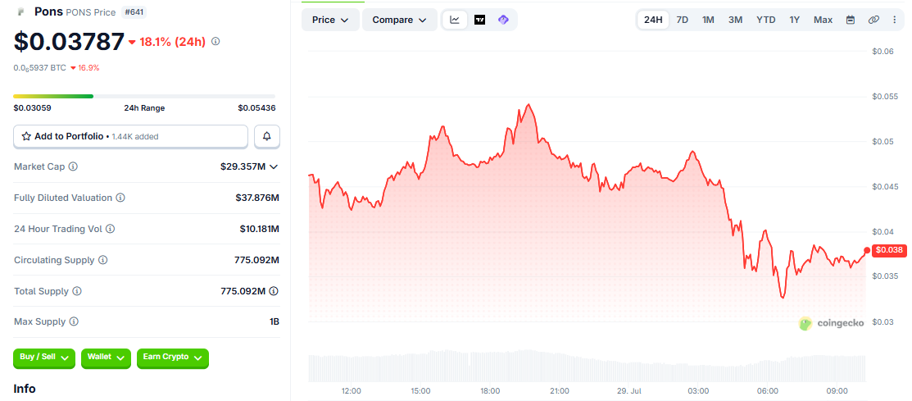Click the $37.876M valuation value

click(x=257, y=198)
